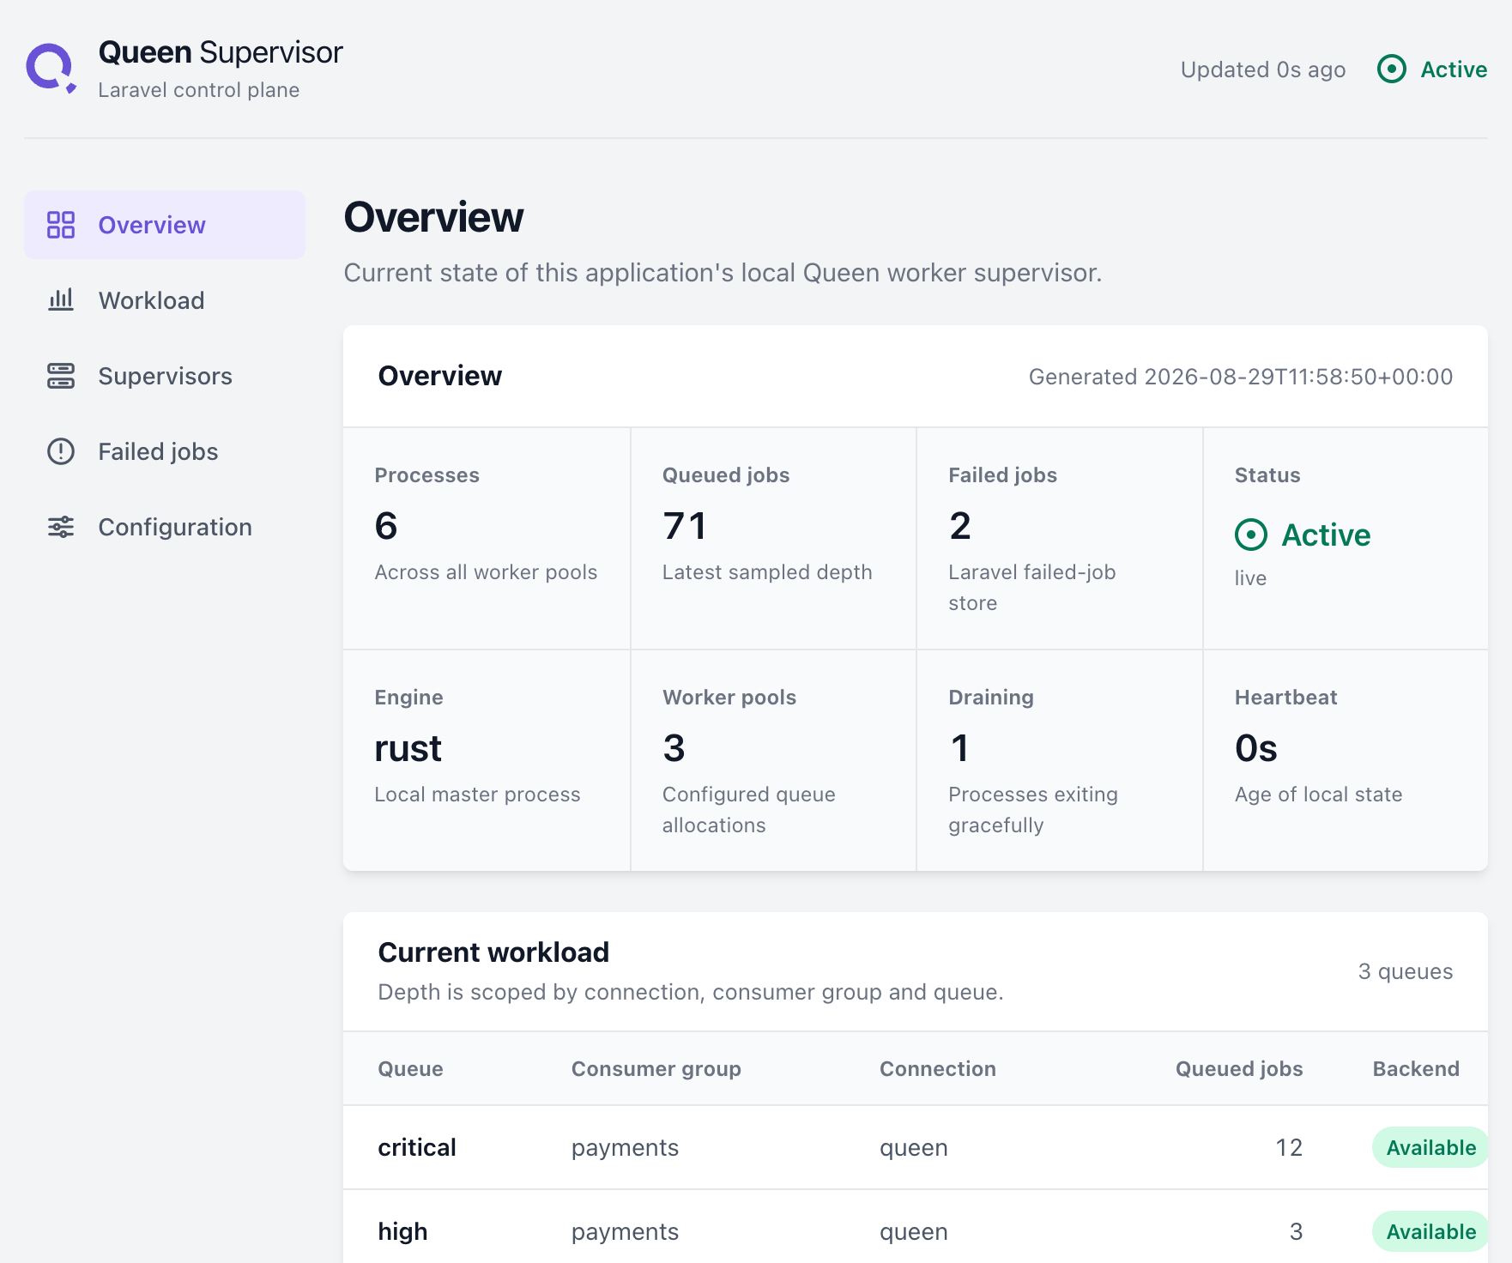Screen dimensions: 1512x1263
Task: Click the Failed jobs alert icon
Action: click(x=61, y=451)
